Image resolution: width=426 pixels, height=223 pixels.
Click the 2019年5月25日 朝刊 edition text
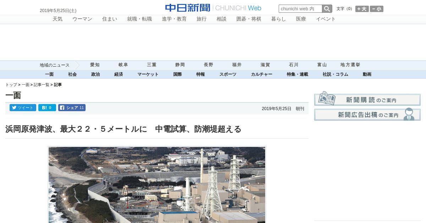283,109
